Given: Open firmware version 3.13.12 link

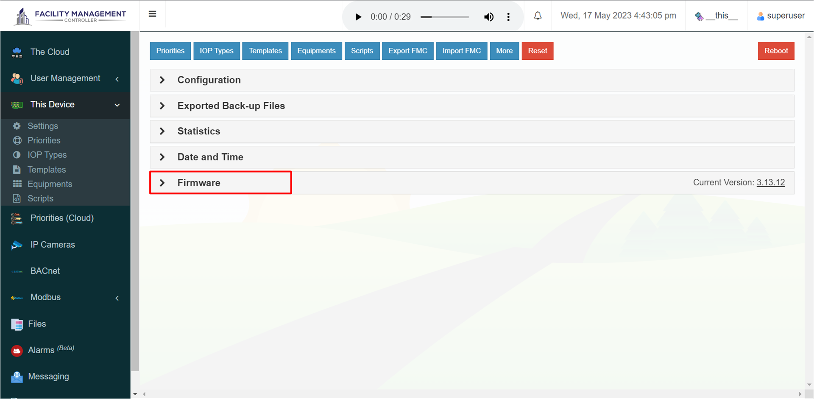Looking at the screenshot, I should click(771, 183).
